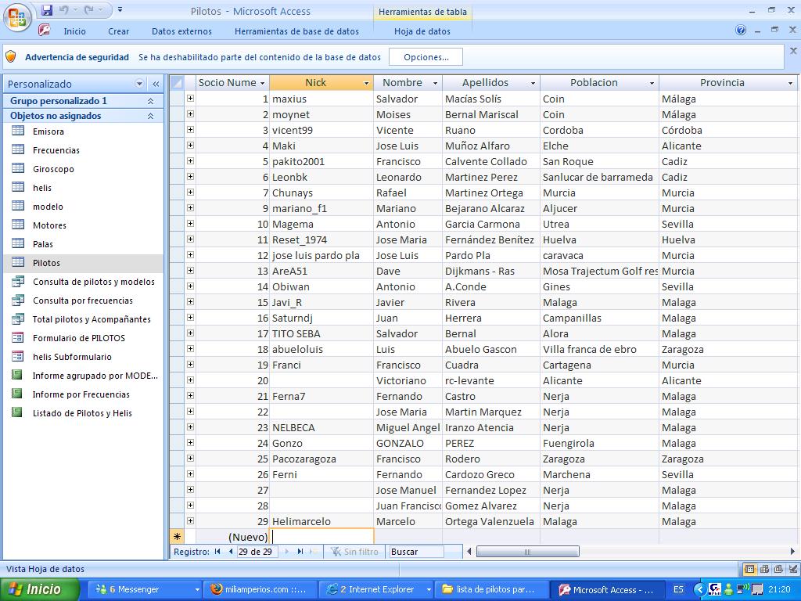Image resolution: width=801 pixels, height=601 pixels.
Task: Open Informe por Frecuencias report
Action: click(x=81, y=394)
